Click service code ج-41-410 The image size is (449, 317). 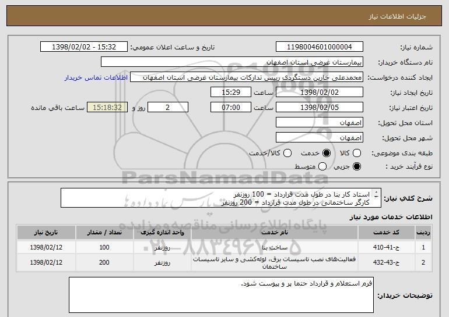386,247
